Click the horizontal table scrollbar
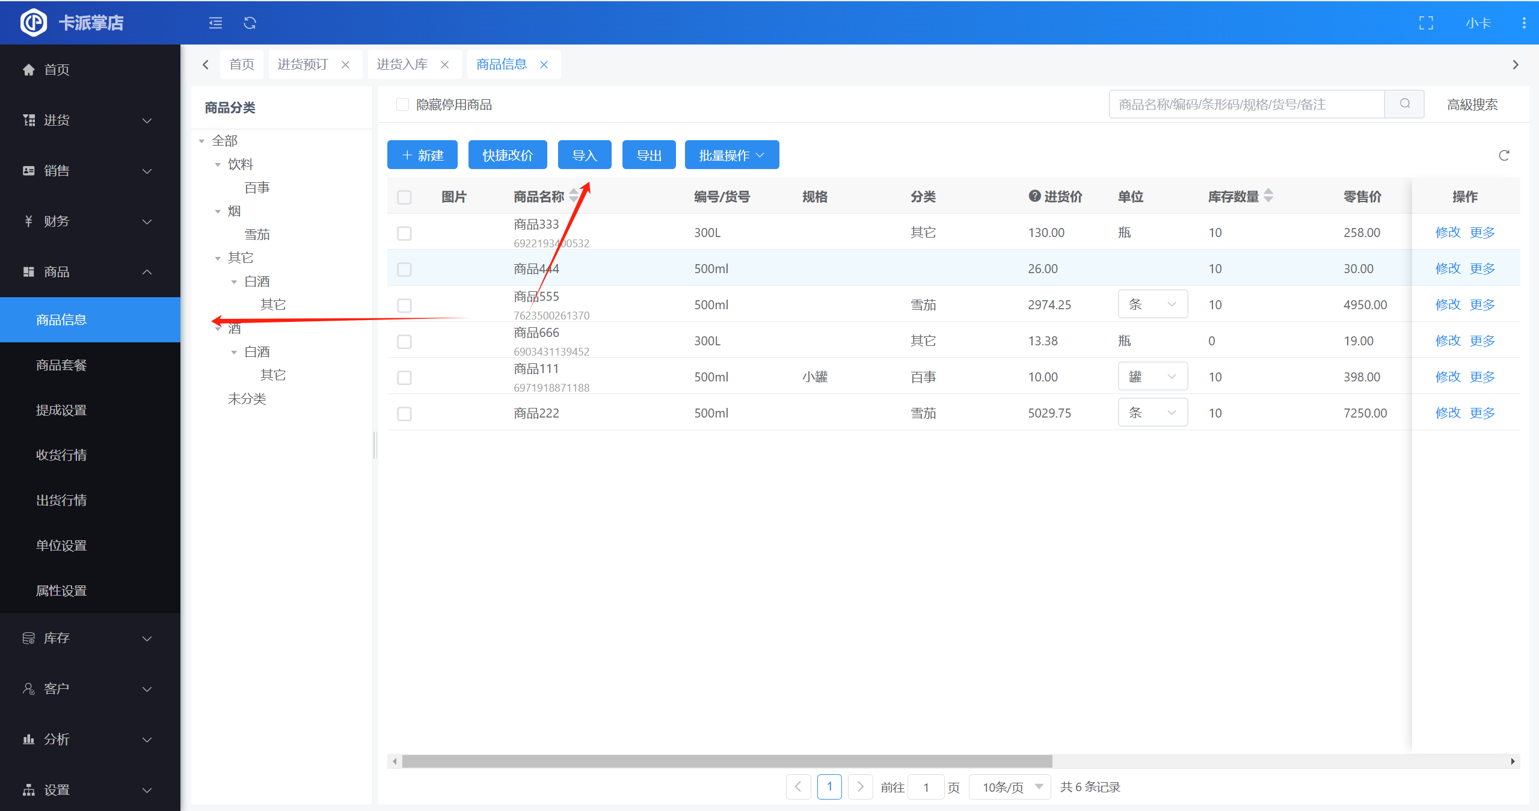The height and width of the screenshot is (811, 1539). pyautogui.click(x=726, y=761)
